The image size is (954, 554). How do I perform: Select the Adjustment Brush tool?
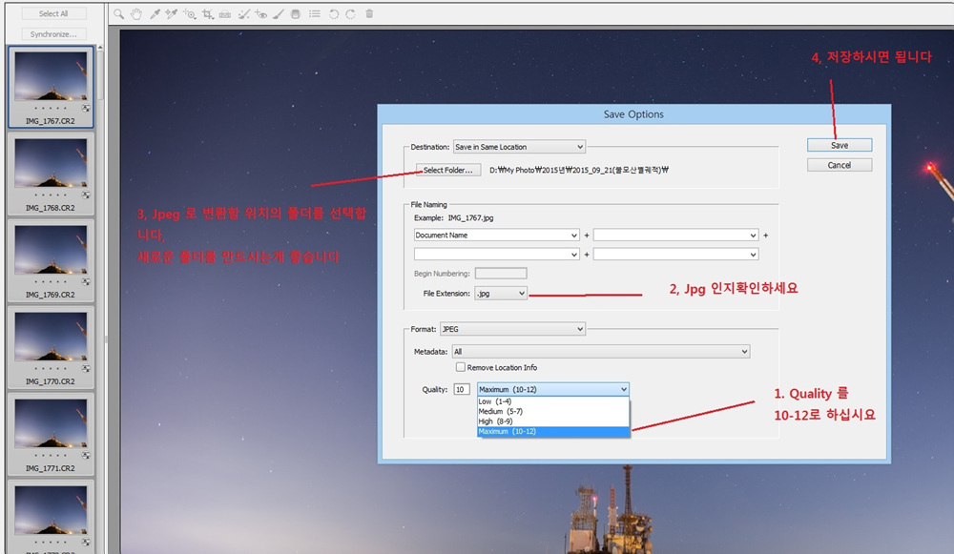[x=278, y=14]
